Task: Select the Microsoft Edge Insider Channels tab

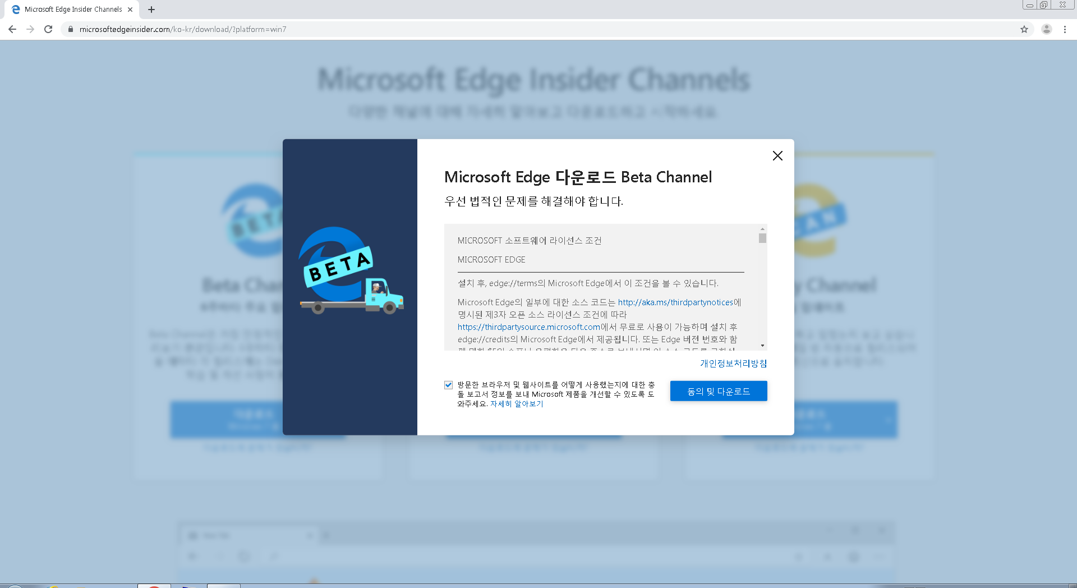Action: pyautogui.click(x=71, y=10)
